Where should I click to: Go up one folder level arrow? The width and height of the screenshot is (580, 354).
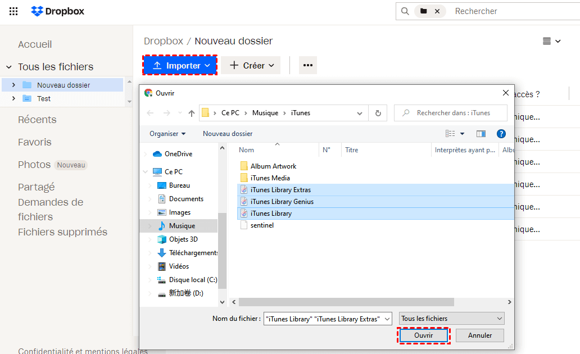[x=192, y=113]
